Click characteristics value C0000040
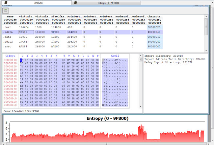 (154, 37)
